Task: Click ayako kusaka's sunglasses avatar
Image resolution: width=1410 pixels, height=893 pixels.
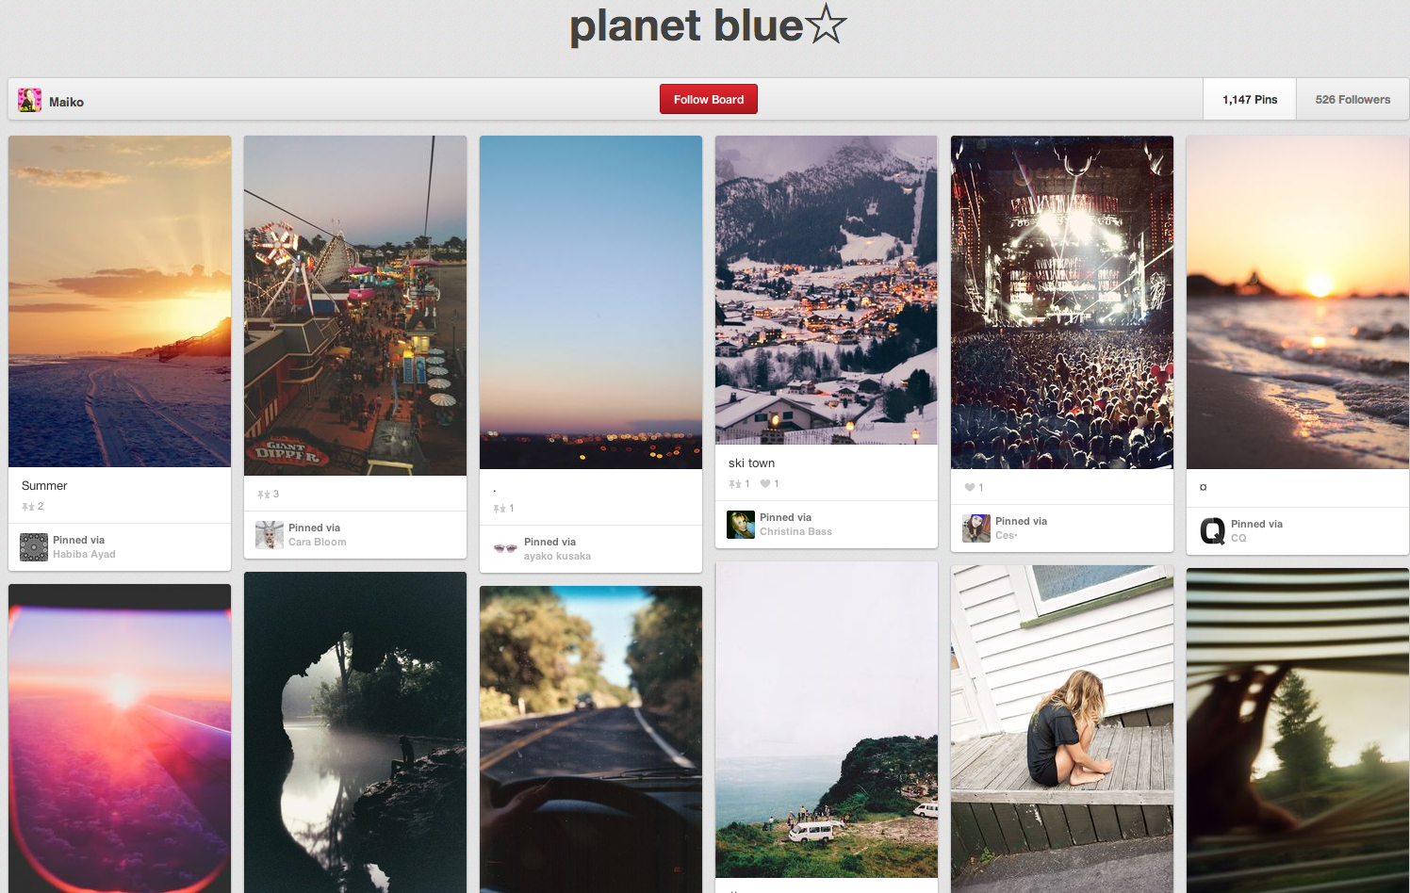Action: pos(505,548)
